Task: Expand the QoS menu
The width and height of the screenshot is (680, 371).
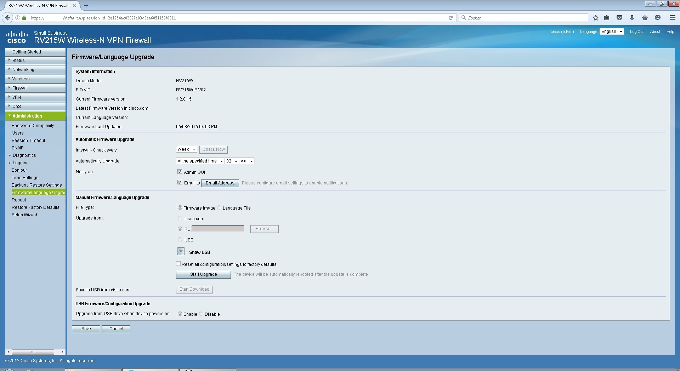Action: coord(35,107)
